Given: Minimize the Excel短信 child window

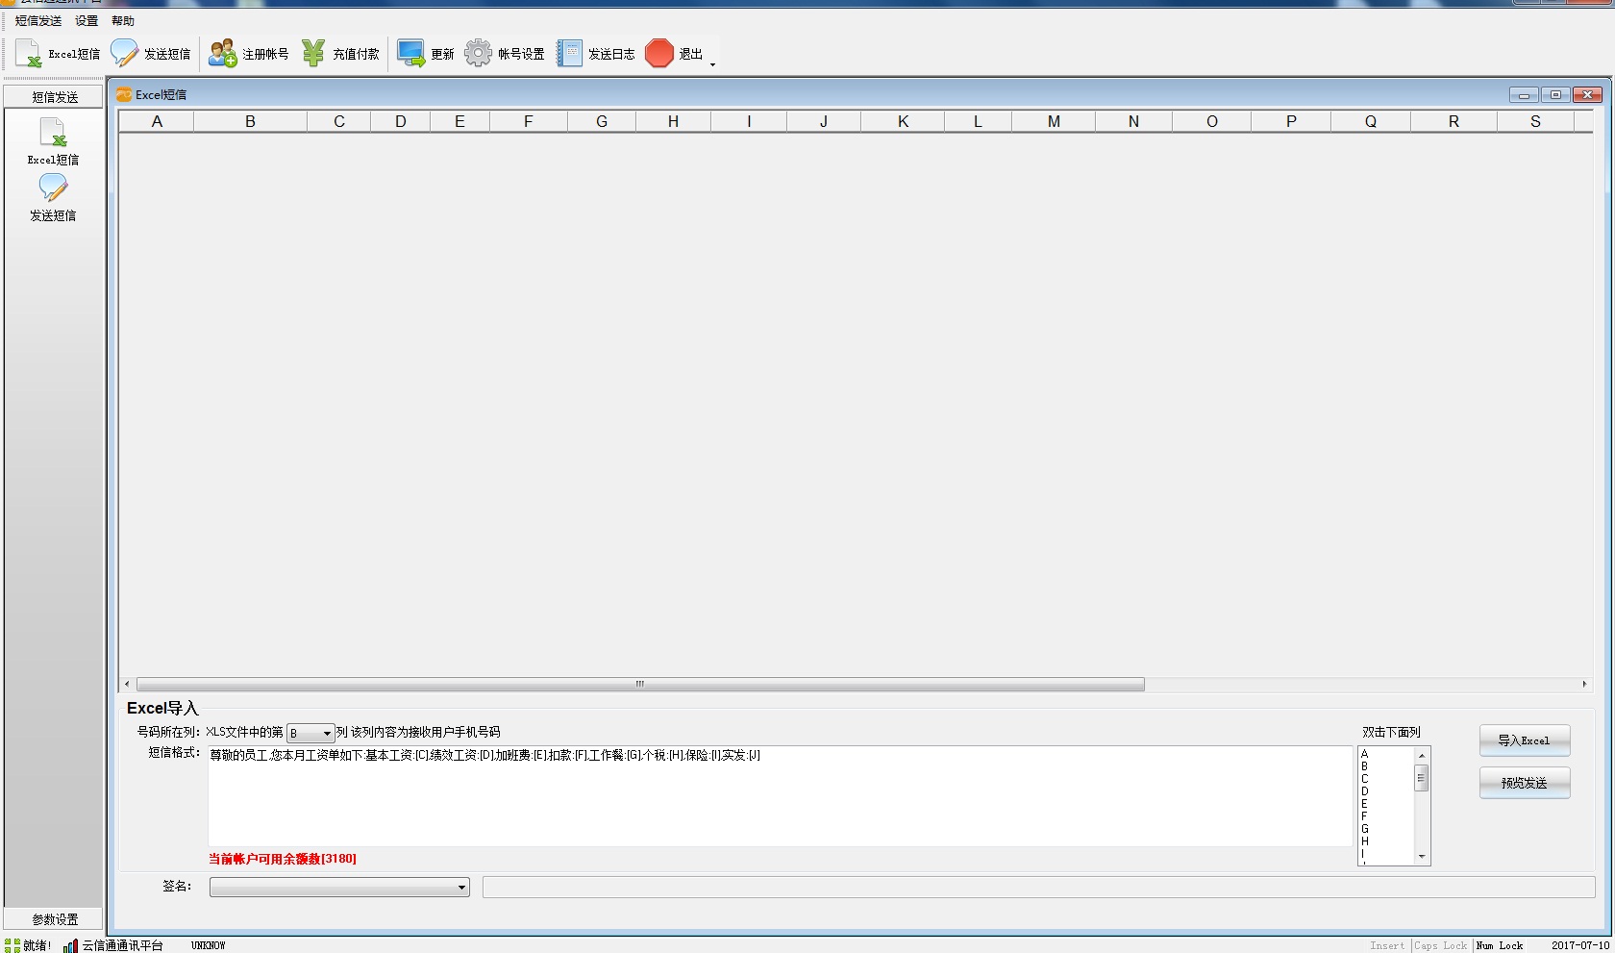Looking at the screenshot, I should 1524,94.
